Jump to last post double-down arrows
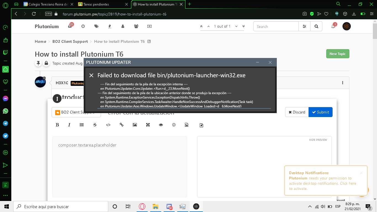Image resolution: width=377 pixels, height=212 pixels. coord(243,26)
